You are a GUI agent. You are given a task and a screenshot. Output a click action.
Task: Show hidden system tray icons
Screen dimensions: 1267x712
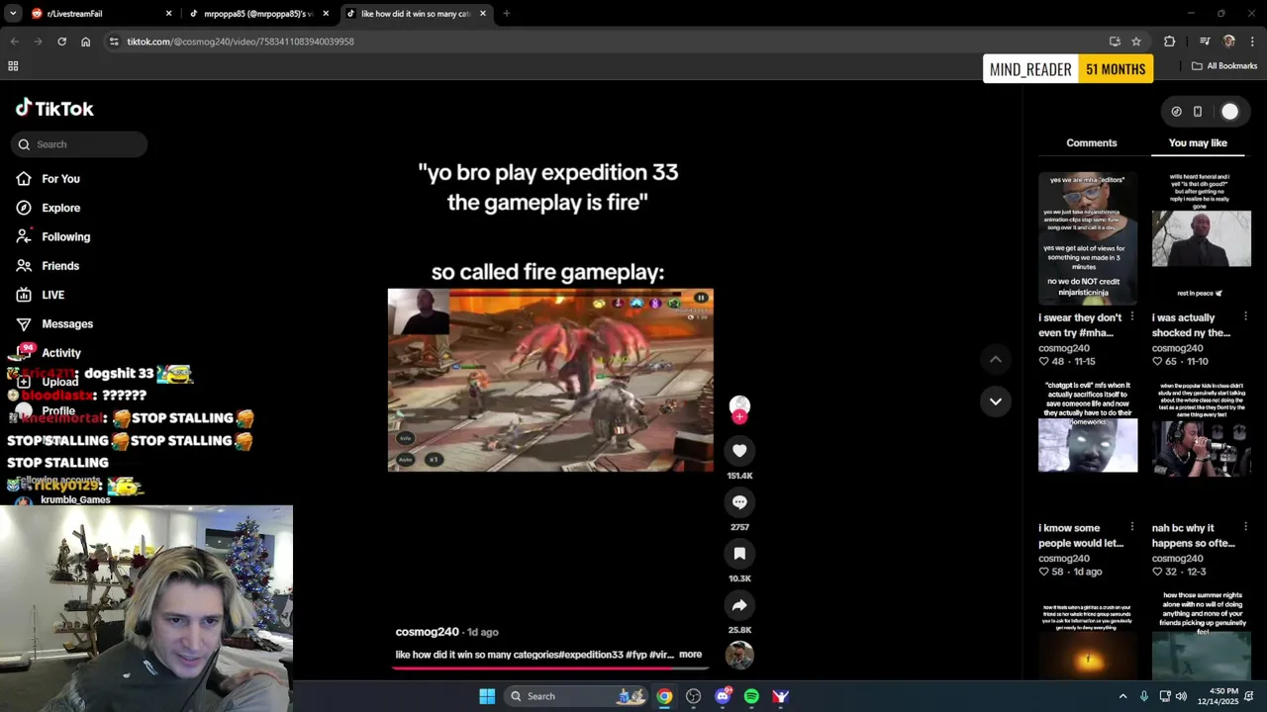tap(1122, 696)
